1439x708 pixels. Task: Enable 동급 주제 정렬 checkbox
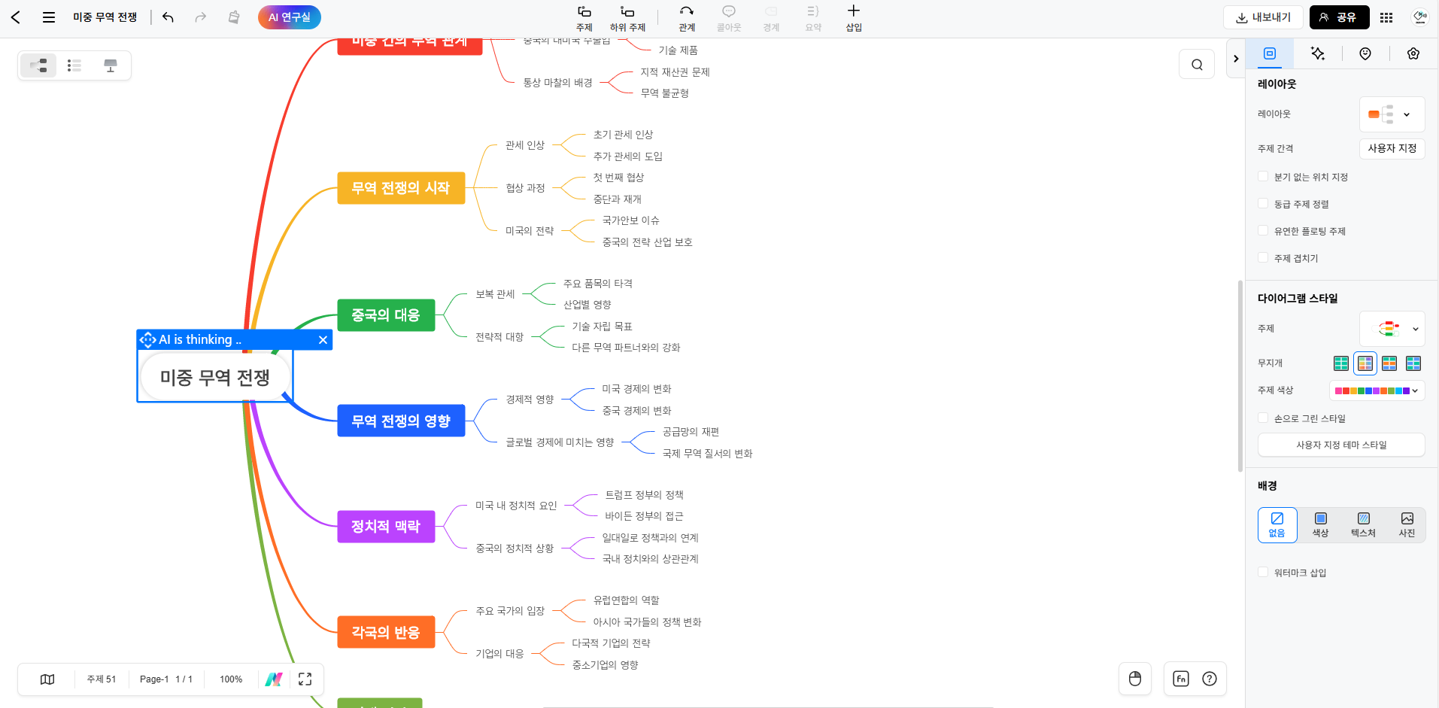[1263, 204]
